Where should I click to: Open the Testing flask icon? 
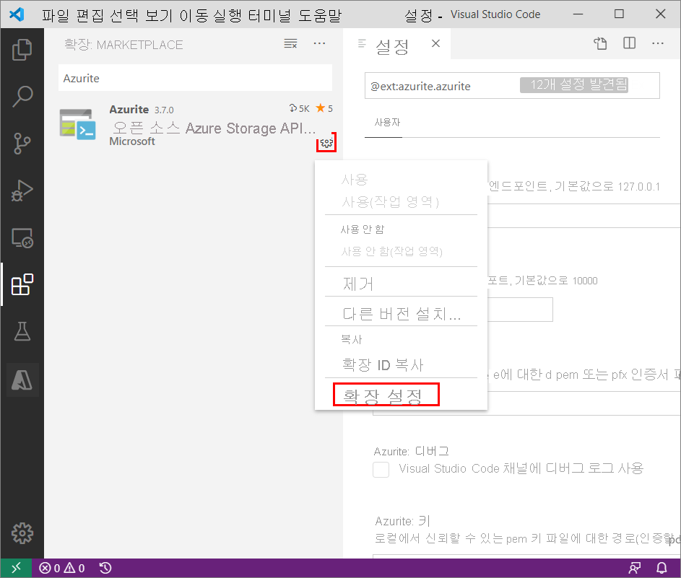coord(22,331)
